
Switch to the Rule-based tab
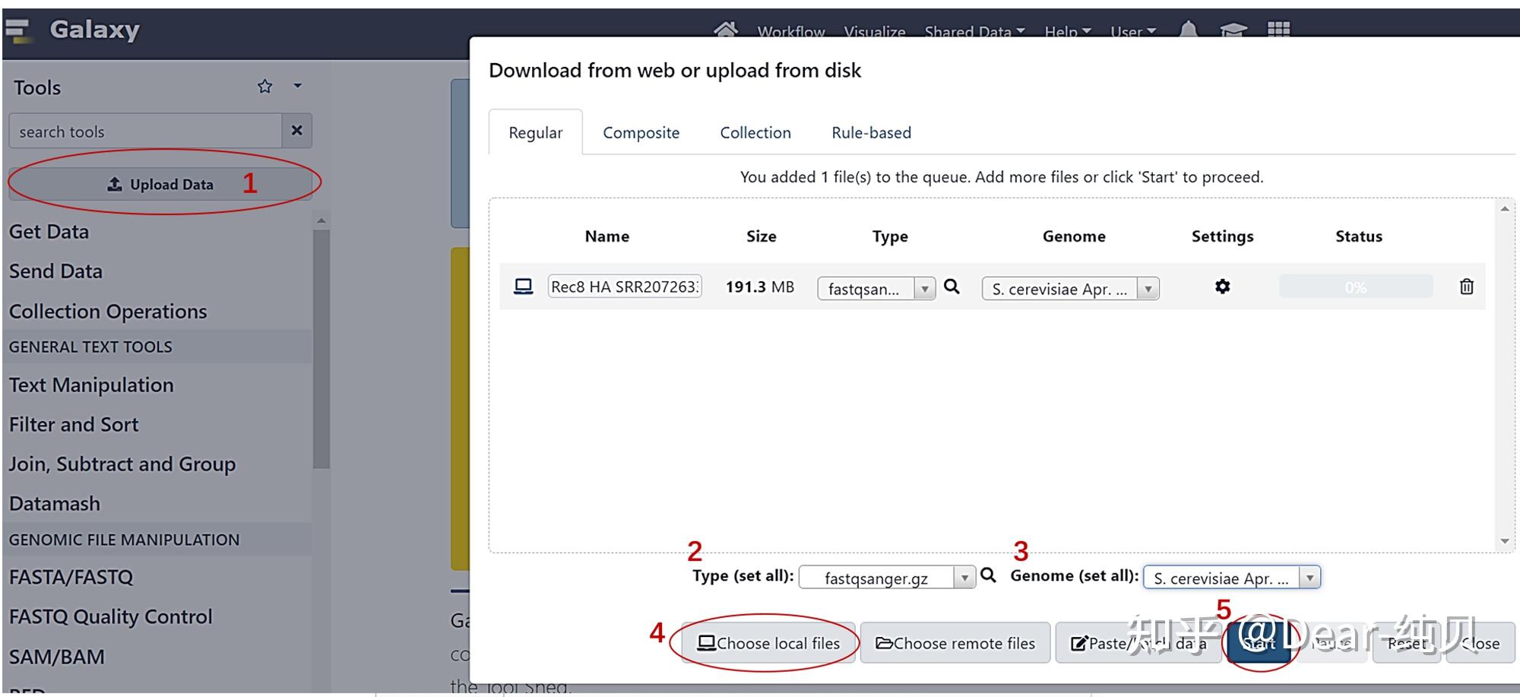click(871, 133)
